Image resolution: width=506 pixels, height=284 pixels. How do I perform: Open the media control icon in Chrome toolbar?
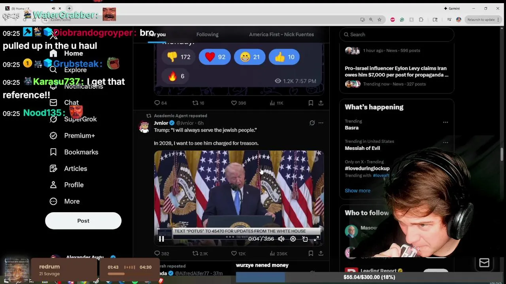pyautogui.click(x=449, y=20)
